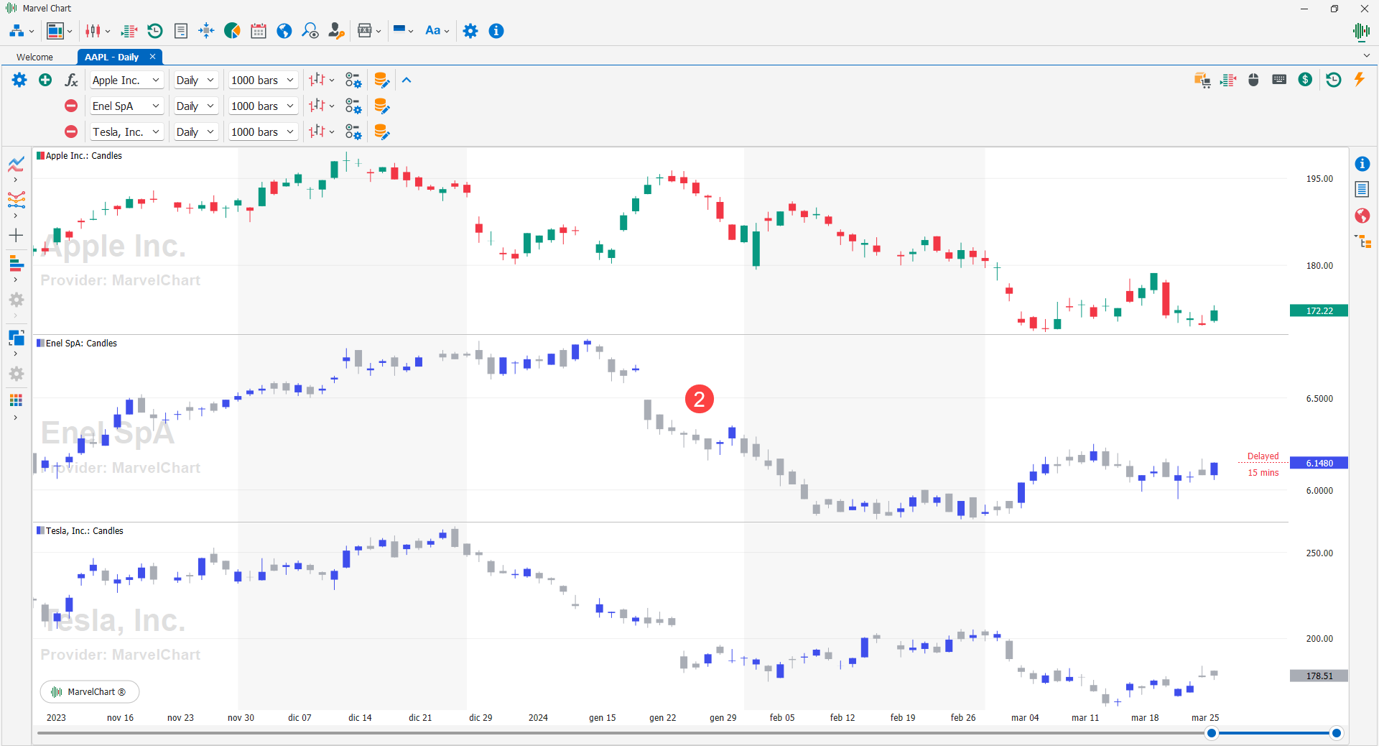Viewport: 1379px width, 746px height.
Task: Open order book icon in chart toolbar right
Action: pyautogui.click(x=1228, y=80)
